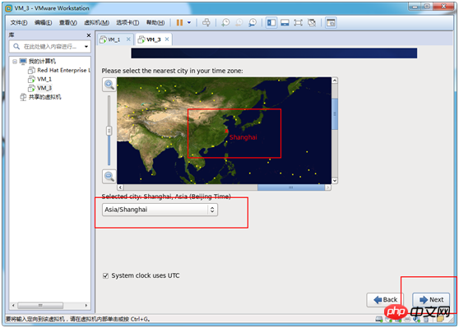Open the 查看(V) menu
The width and height of the screenshot is (459, 328).
[x=68, y=22]
